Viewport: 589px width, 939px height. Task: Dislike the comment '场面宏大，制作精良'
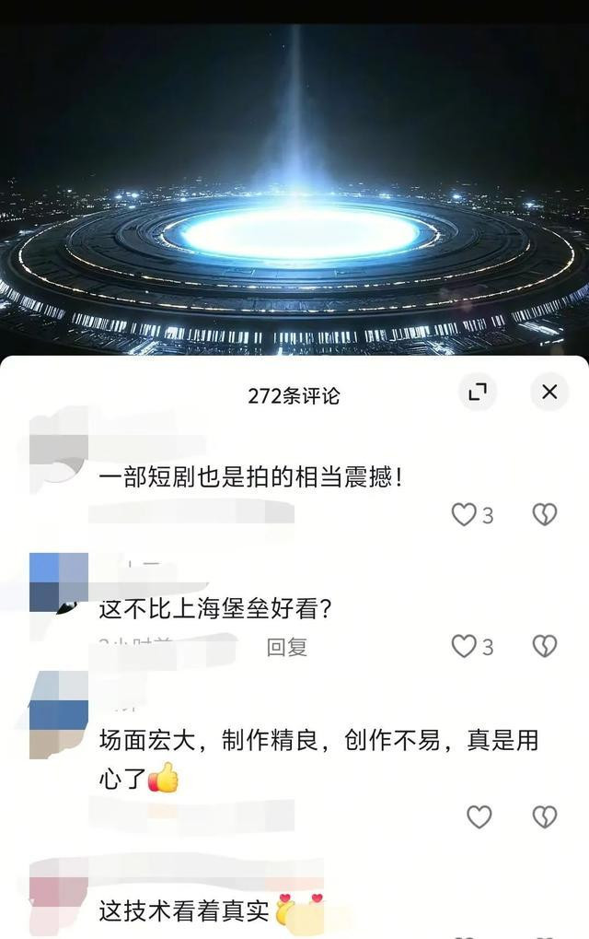[545, 816]
